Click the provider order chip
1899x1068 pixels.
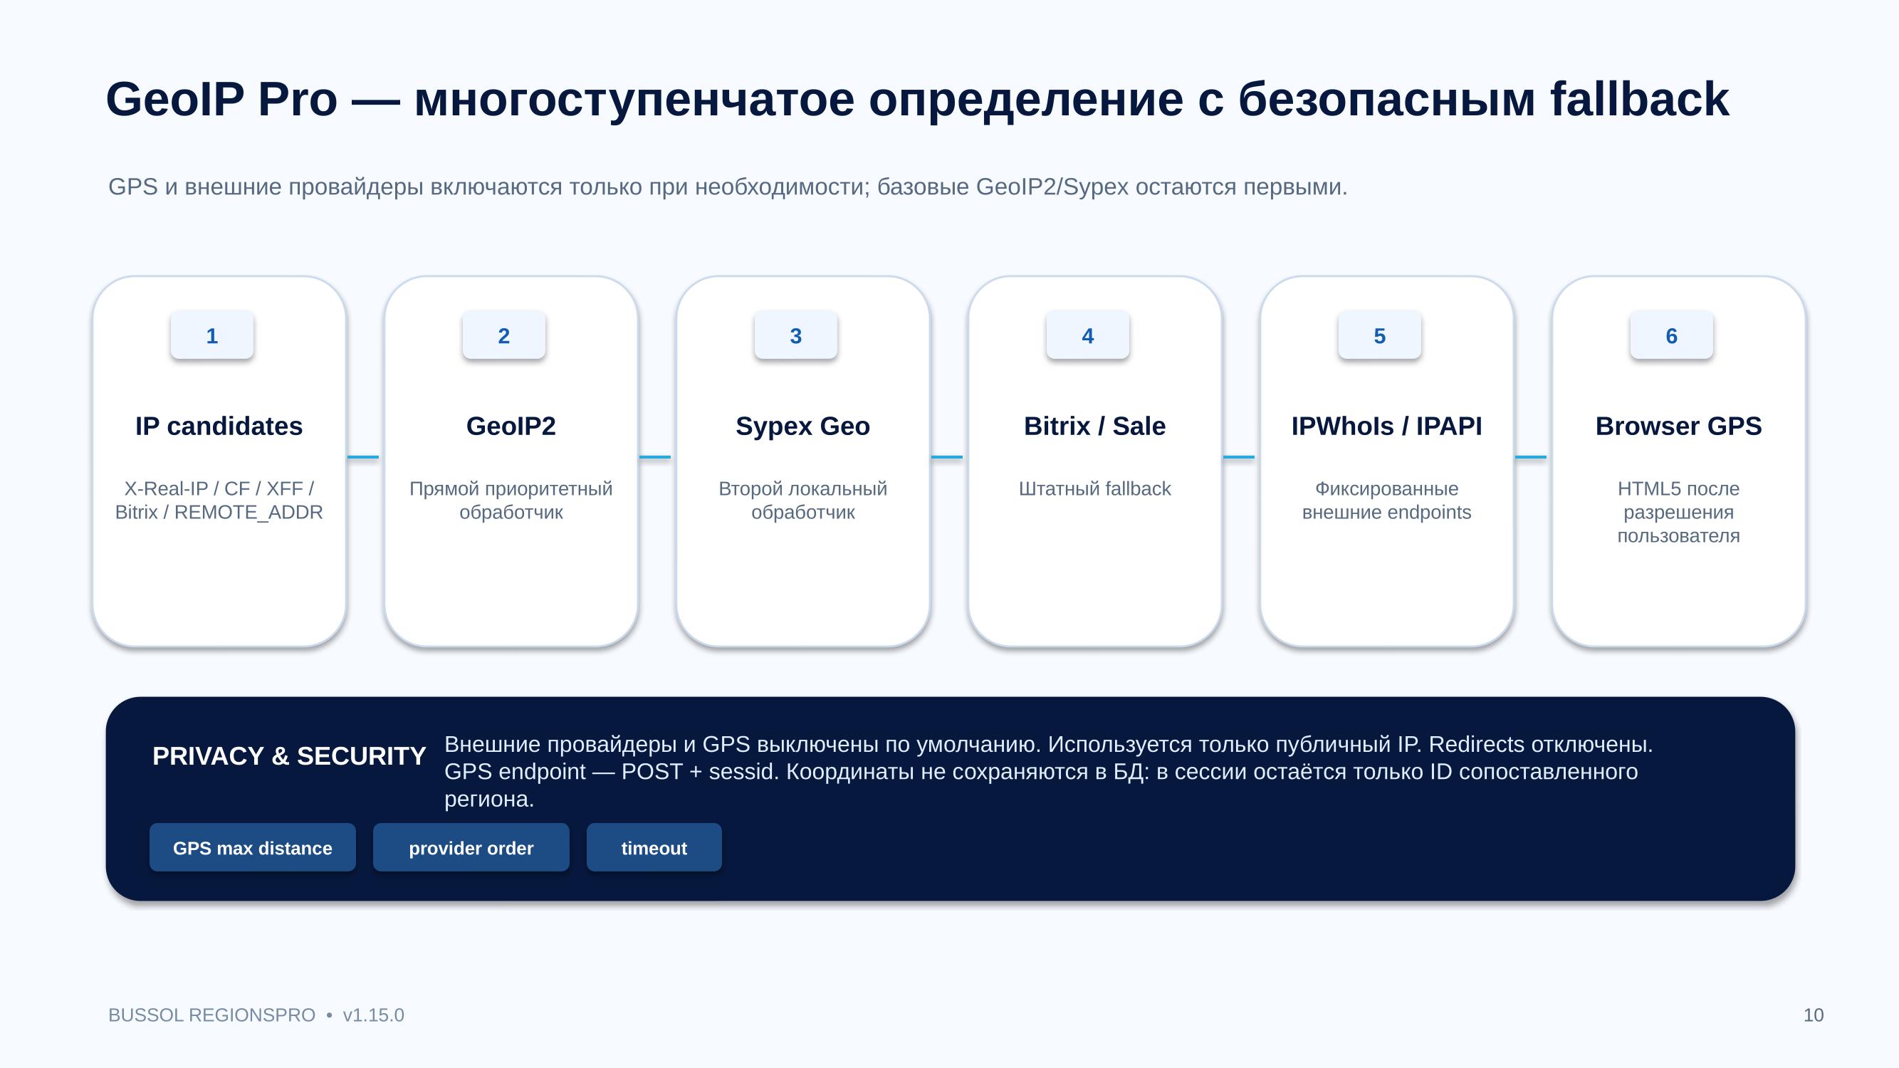tap(471, 847)
